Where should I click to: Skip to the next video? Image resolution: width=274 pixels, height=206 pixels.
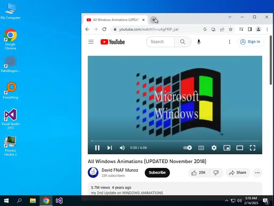[x=109, y=148]
